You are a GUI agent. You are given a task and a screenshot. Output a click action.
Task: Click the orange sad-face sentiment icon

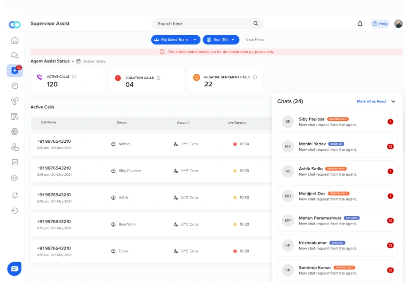click(x=197, y=77)
